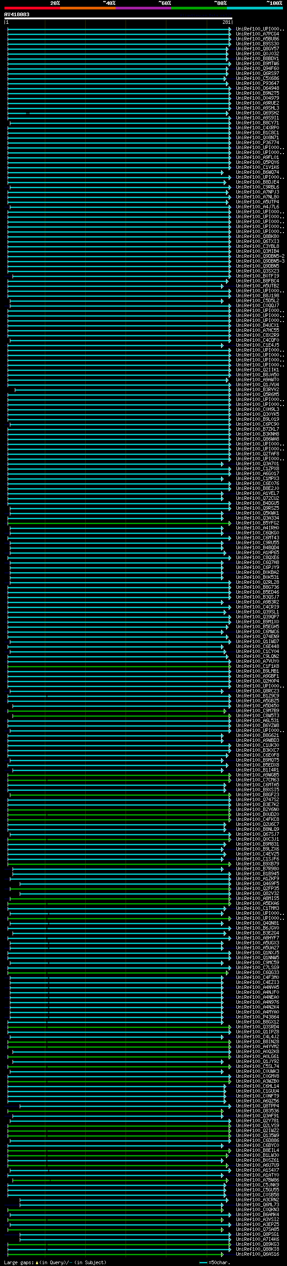This screenshot has width=287, height=1266.
Task: Open hit UniRef100_B8CY71
Action: pos(257,123)
